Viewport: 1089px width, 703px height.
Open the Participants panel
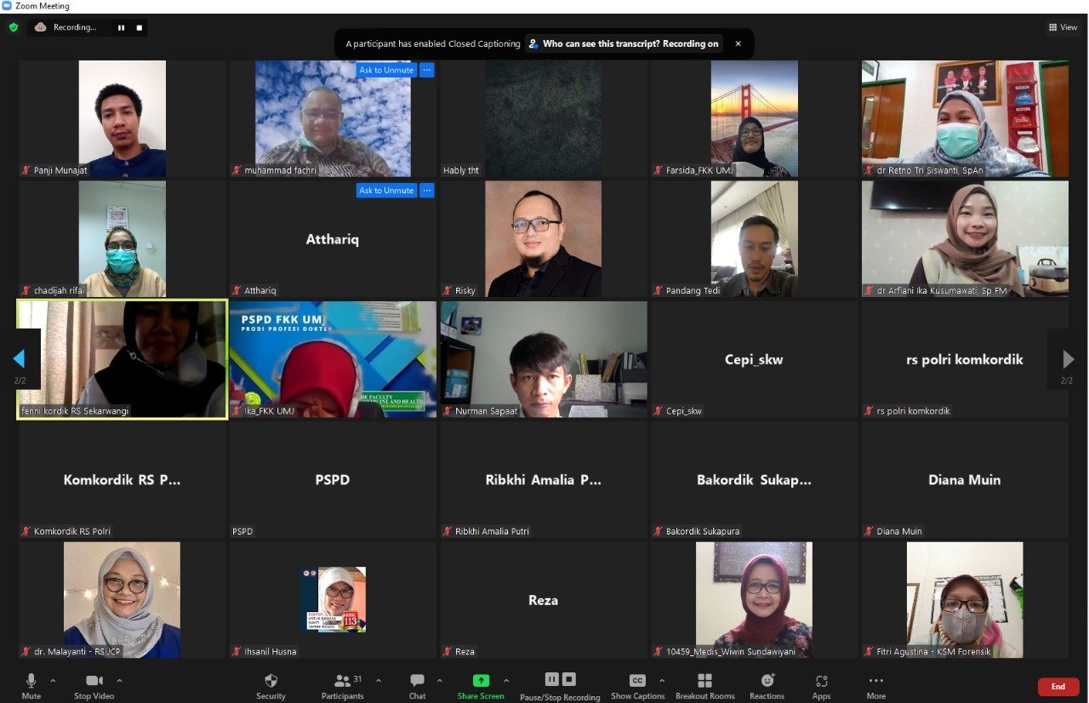coord(342,681)
